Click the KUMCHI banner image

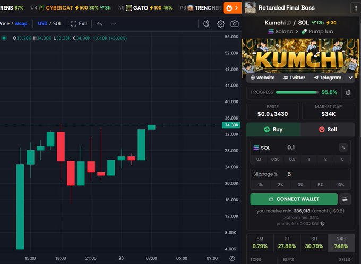300,56
